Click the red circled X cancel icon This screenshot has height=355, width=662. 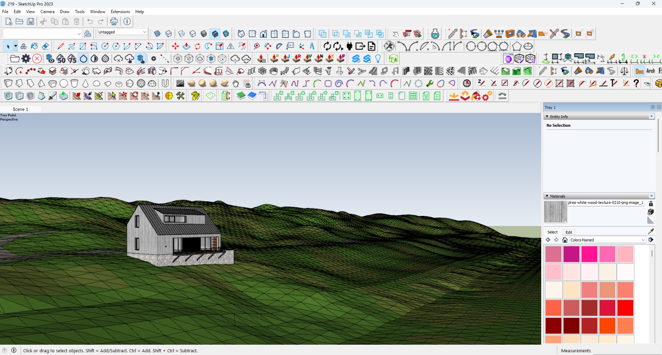point(37,59)
